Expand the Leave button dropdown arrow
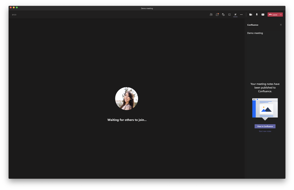Image resolution: width=294 pixels, height=190 pixels. coord(281,15)
